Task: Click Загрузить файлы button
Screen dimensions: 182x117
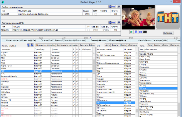Action: [87, 45]
